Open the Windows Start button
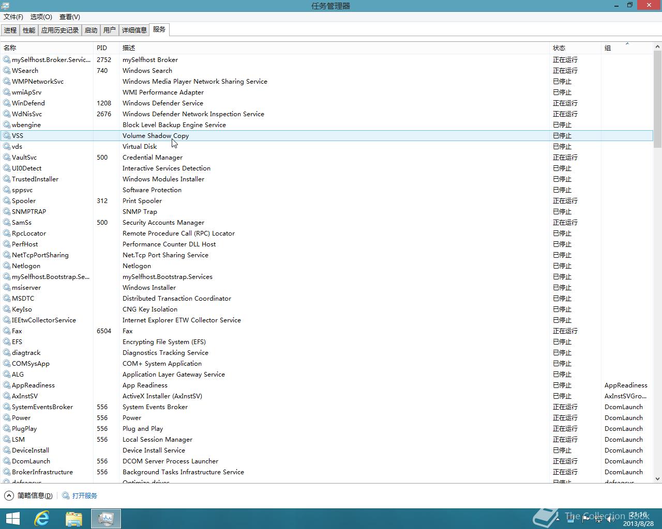 tap(12, 519)
